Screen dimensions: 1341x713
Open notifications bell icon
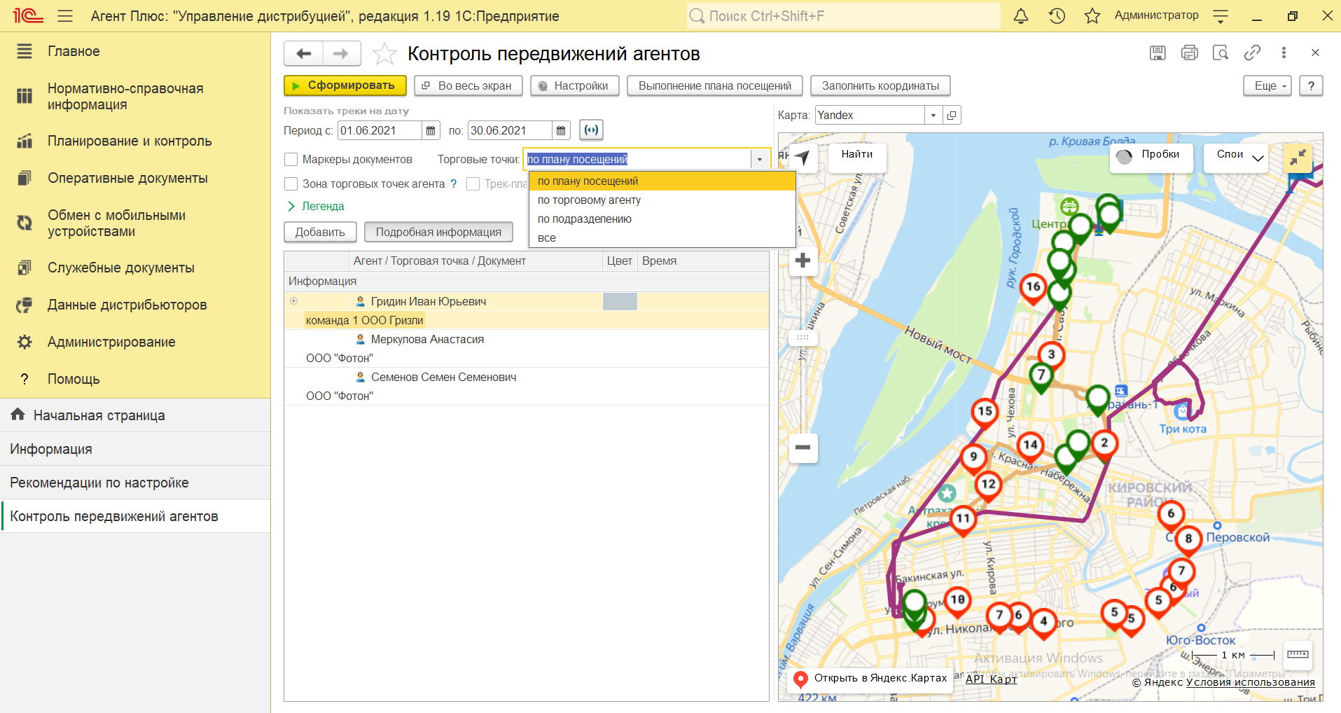pyautogui.click(x=1021, y=15)
